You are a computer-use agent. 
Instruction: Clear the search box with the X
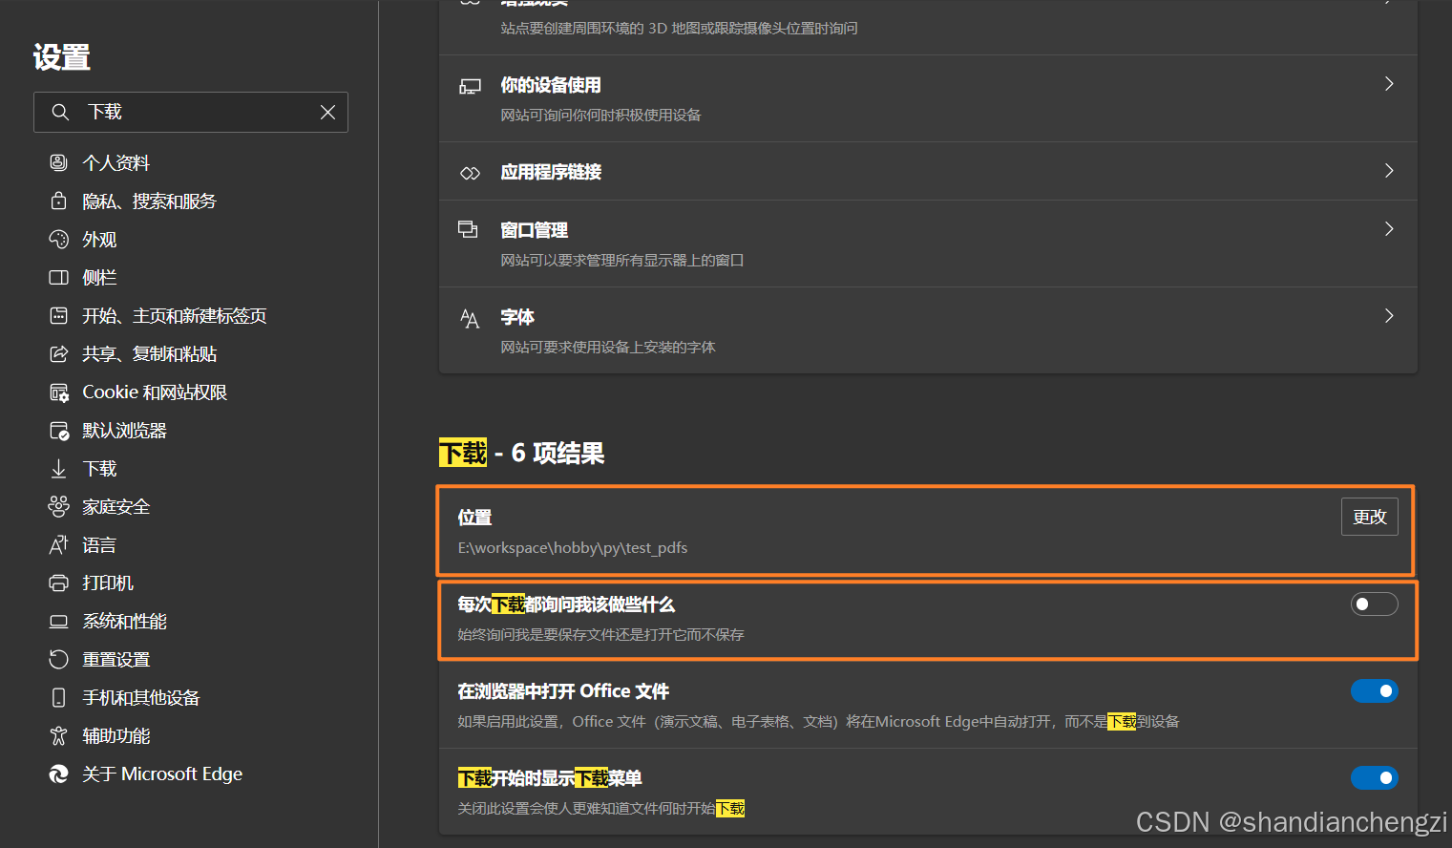(x=327, y=112)
